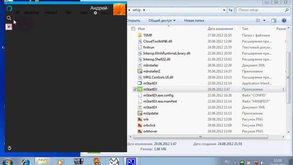This screenshot has width=293, height=165.
Task: Sort by 'Тип' column header
Action: coord(245,29)
